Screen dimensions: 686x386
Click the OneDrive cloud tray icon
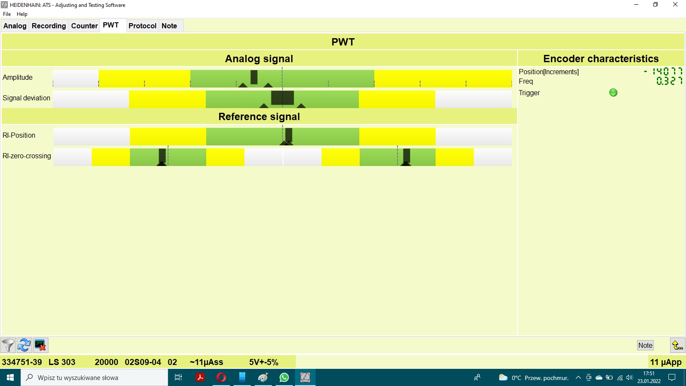coord(599,377)
